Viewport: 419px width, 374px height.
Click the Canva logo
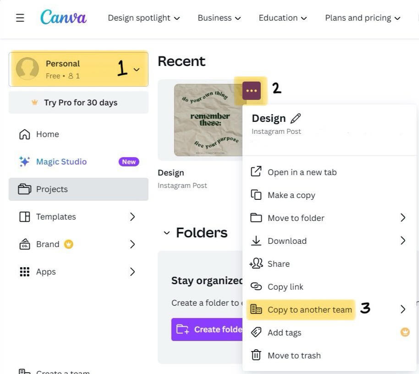click(63, 18)
